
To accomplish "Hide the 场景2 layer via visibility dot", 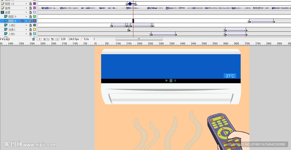I will tap(26, 29).
